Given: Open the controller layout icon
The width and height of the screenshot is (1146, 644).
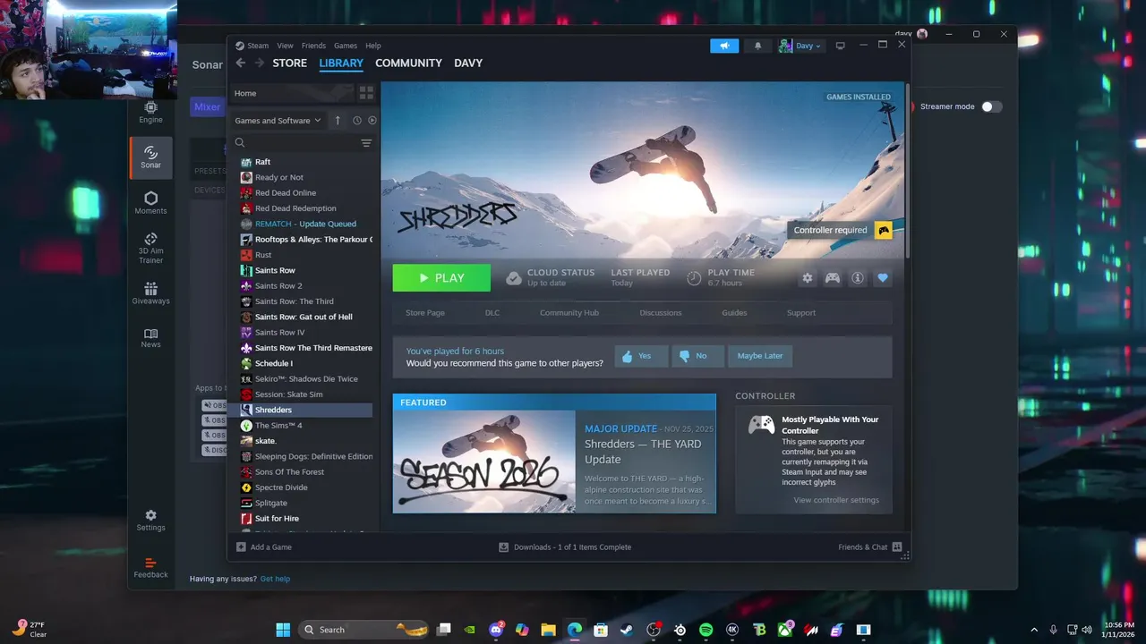Looking at the screenshot, I should tap(833, 278).
